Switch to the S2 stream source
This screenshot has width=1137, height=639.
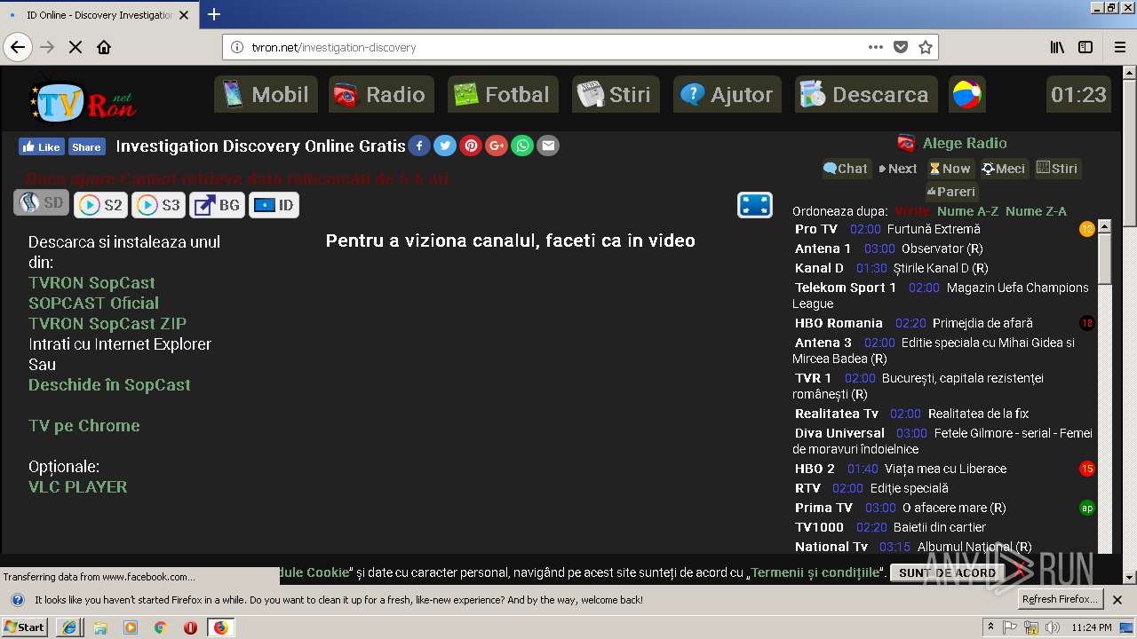[100, 205]
